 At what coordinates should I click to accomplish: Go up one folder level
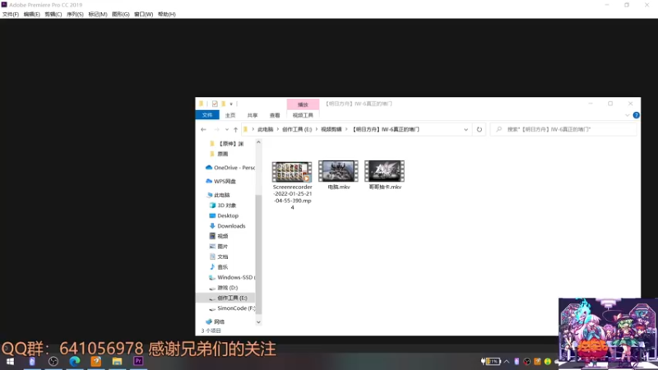click(235, 130)
